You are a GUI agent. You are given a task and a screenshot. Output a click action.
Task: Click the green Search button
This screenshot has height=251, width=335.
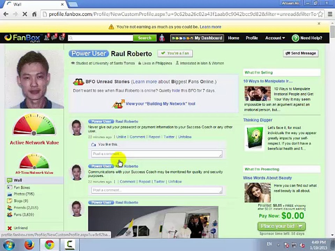(144, 38)
